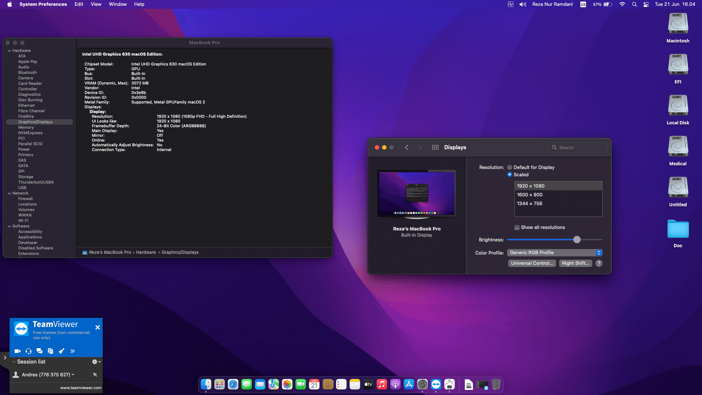Open the TeamViewer whiteboard brush tool

click(x=61, y=351)
